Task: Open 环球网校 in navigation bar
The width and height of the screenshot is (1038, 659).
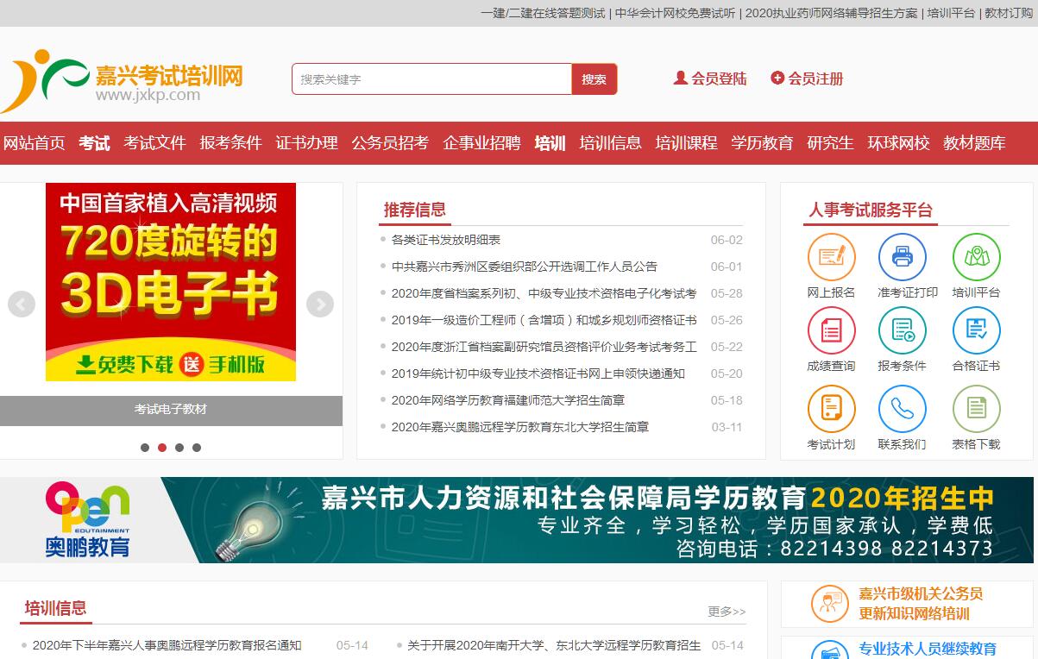Action: pyautogui.click(x=898, y=143)
